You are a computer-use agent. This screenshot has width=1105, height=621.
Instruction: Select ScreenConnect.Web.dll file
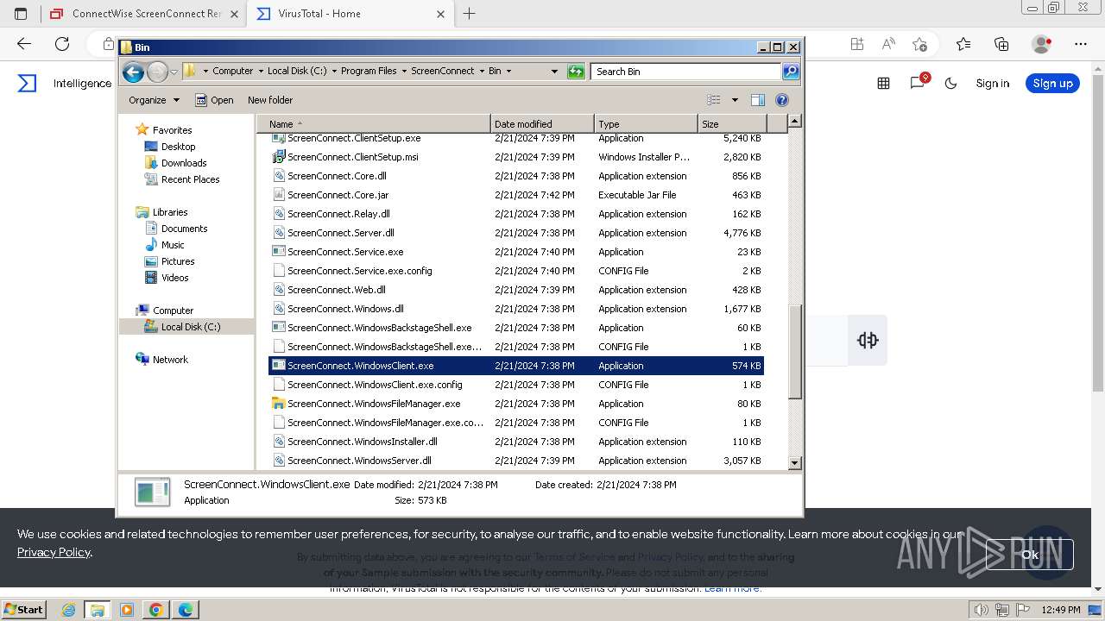pos(337,290)
